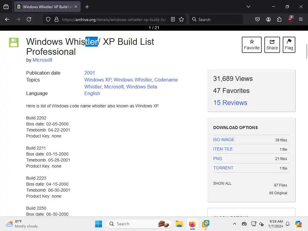Reload the current page
Image resolution: width=308 pixels, height=231 pixels.
click(29, 19)
